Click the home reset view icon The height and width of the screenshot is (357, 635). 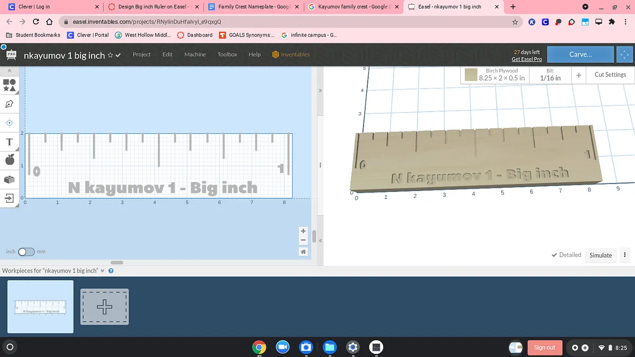(x=303, y=252)
